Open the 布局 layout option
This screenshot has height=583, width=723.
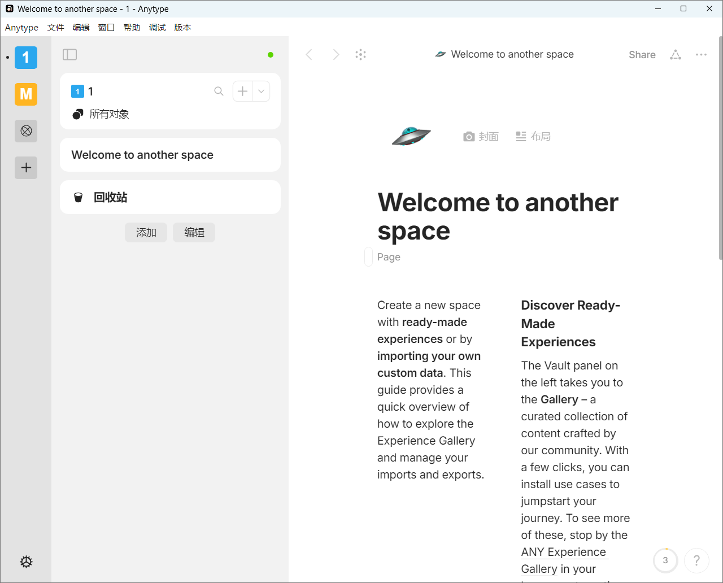[x=533, y=137]
